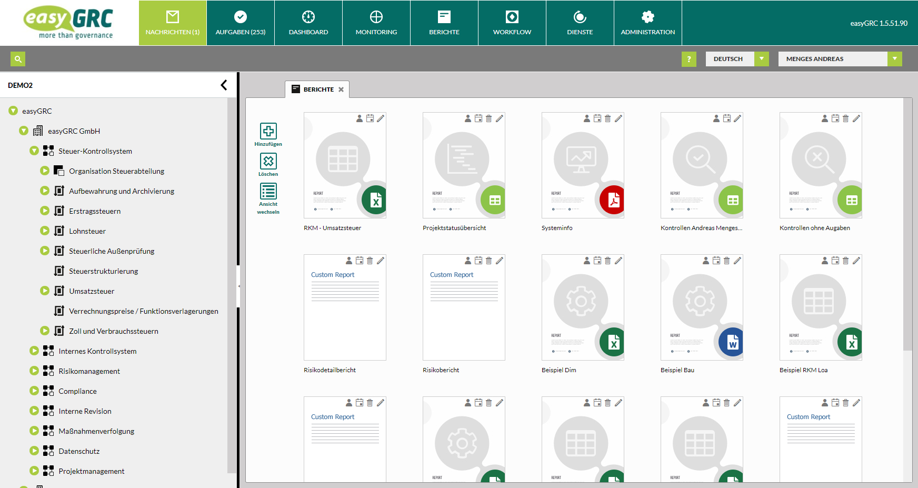Click the Hinzufügen add report icon
Screen dimensions: 918x488
click(268, 131)
